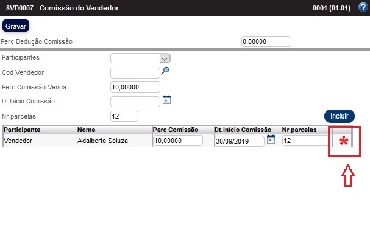Click the Perc Dedução Comissão label

click(37, 41)
